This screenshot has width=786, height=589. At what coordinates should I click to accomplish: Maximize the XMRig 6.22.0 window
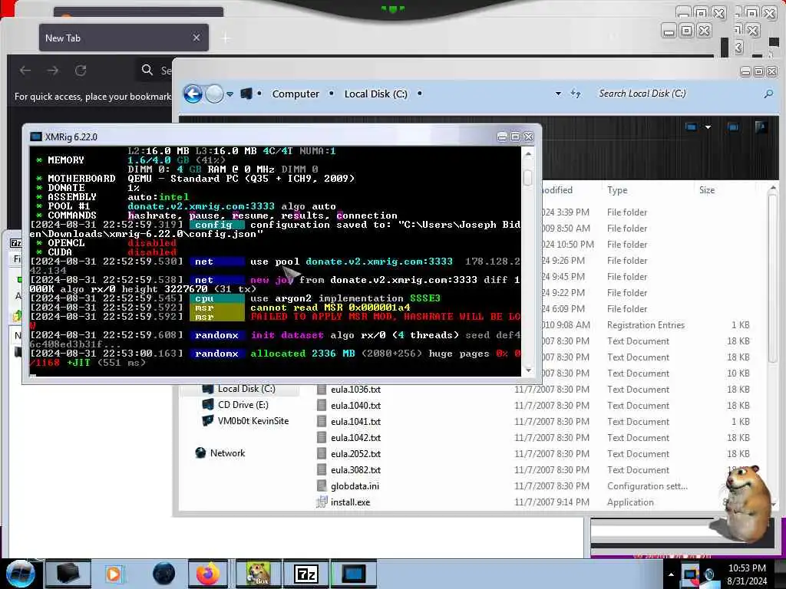pyautogui.click(x=515, y=137)
